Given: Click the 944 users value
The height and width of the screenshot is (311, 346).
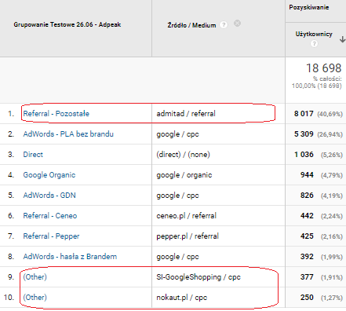Looking at the screenshot, I should coord(307,175).
